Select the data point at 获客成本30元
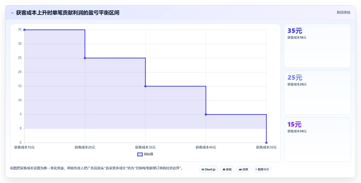 (x=145, y=86)
